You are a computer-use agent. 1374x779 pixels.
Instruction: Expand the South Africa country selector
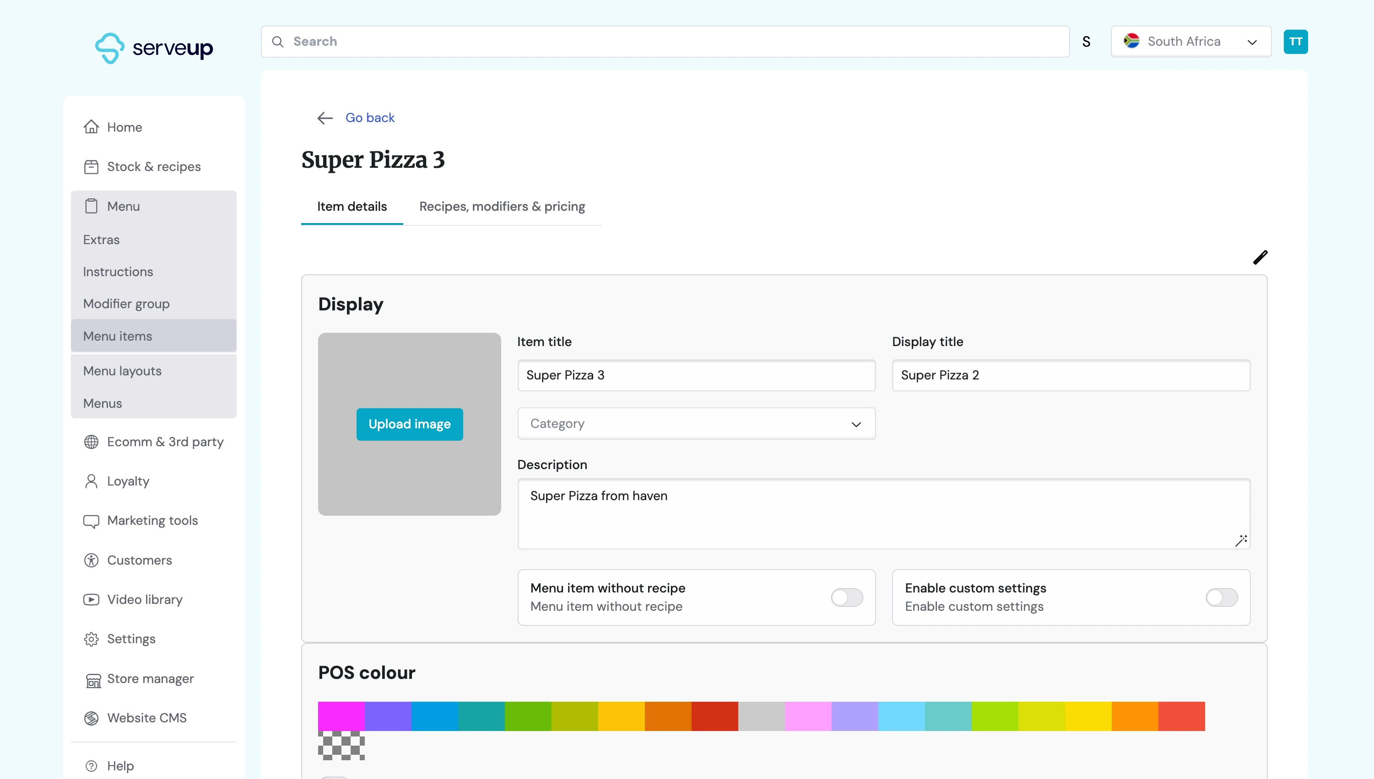(x=1190, y=42)
